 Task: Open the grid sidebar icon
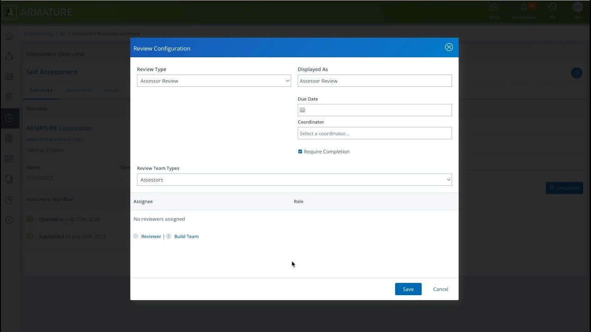coord(9,138)
